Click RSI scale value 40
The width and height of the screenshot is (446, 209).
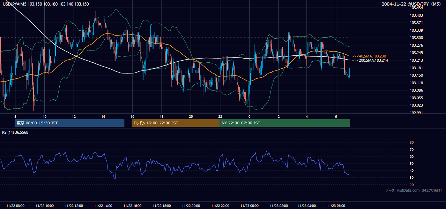click(411, 170)
